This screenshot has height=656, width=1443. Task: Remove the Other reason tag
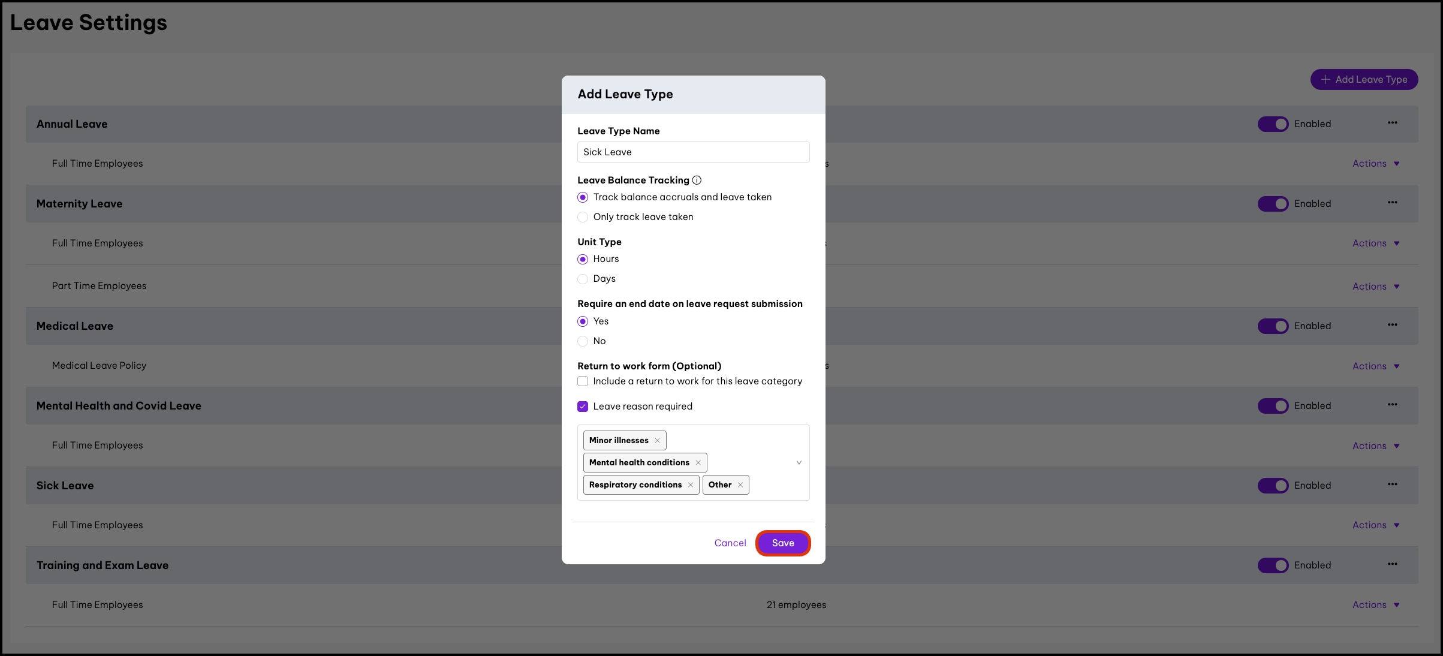pos(740,485)
